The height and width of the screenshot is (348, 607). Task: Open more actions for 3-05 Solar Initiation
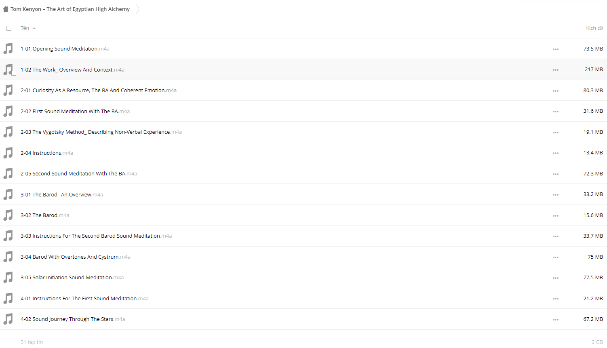point(556,278)
